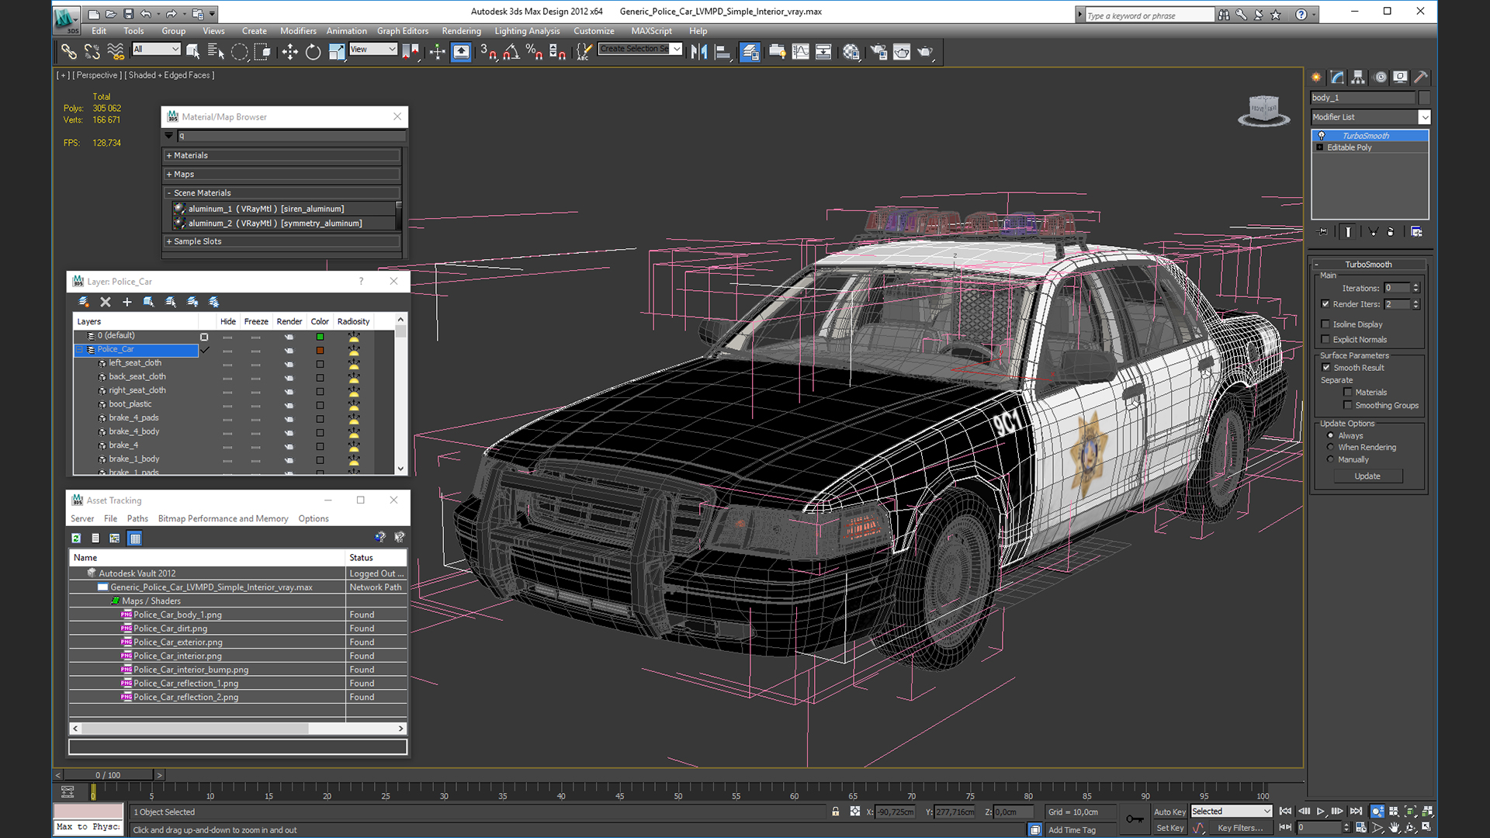The width and height of the screenshot is (1490, 838).
Task: Toggle the Percent Snap icon
Action: click(x=534, y=52)
